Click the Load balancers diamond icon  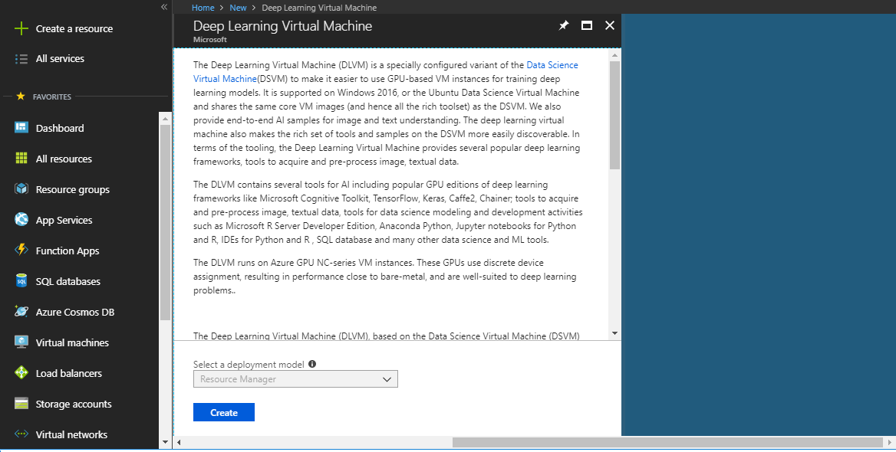21,372
